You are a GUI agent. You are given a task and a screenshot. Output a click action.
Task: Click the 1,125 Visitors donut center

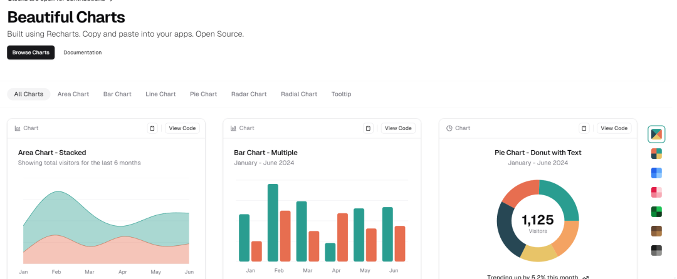pos(537,222)
